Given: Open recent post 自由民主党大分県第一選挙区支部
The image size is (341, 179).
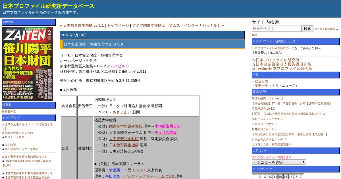Looking at the screenshot, I should [x=290, y=134].
